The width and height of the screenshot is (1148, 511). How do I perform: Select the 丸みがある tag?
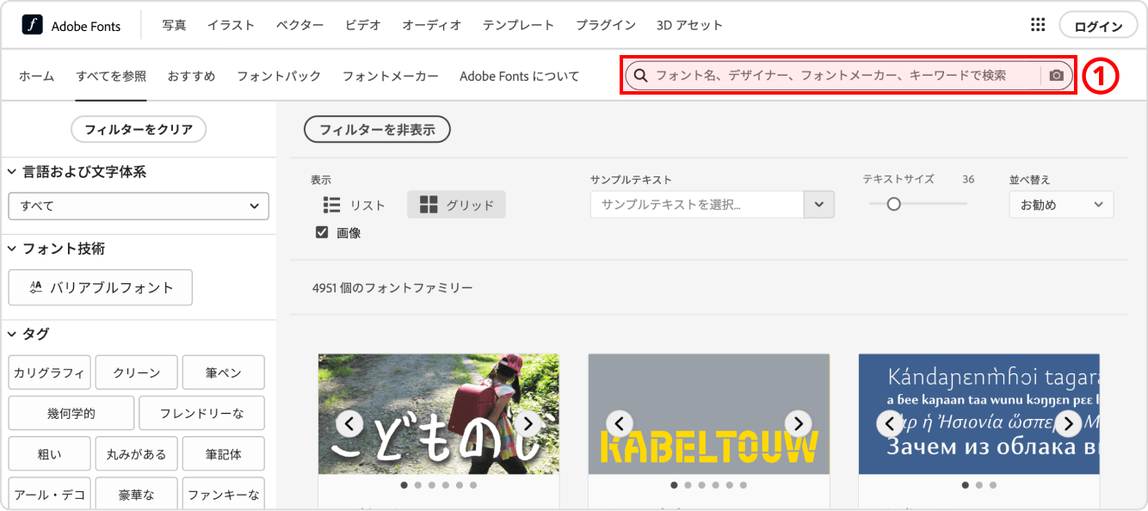coord(137,453)
